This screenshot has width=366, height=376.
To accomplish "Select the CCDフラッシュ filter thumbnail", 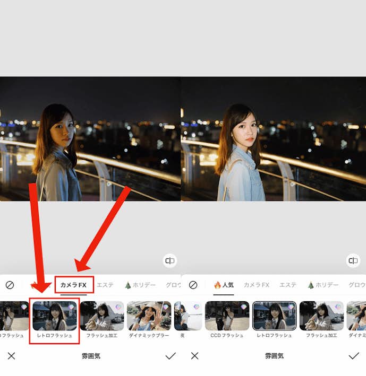I will tap(227, 316).
